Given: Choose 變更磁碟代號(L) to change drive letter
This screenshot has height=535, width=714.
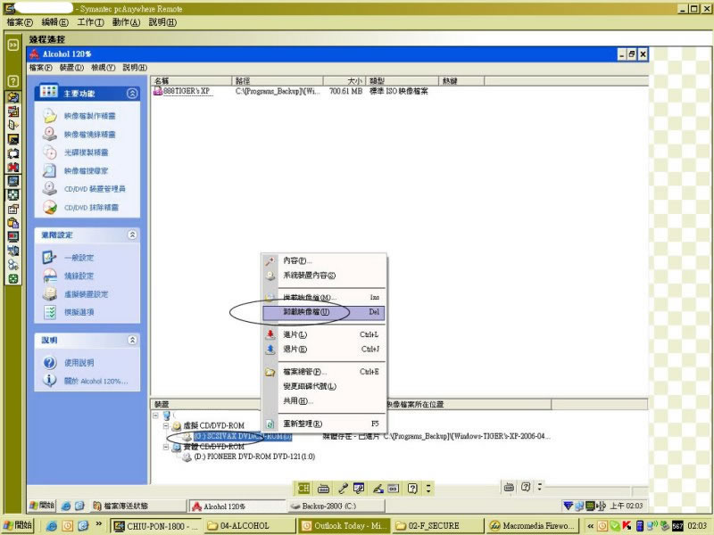Looking at the screenshot, I should tap(324, 386).
